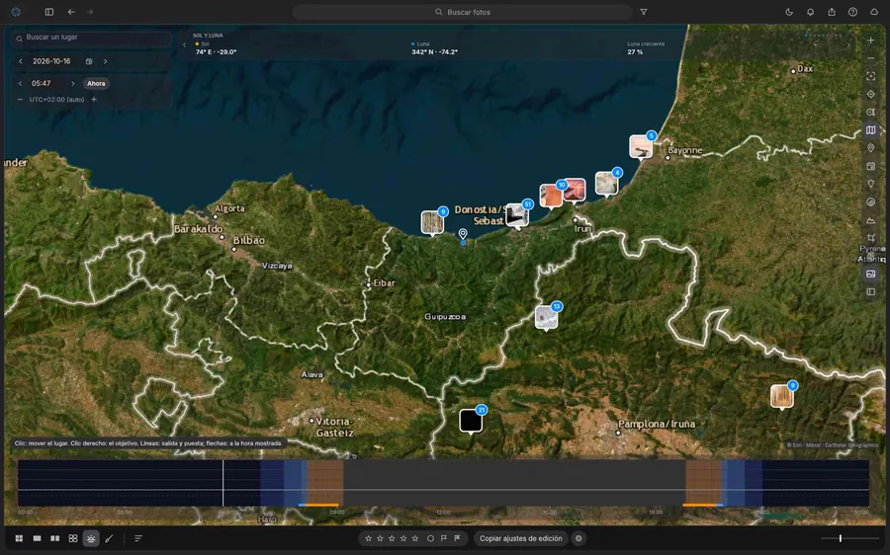Screen dimensions: 890x555
Task: Zoom out the map with minus button
Action: click(x=870, y=58)
